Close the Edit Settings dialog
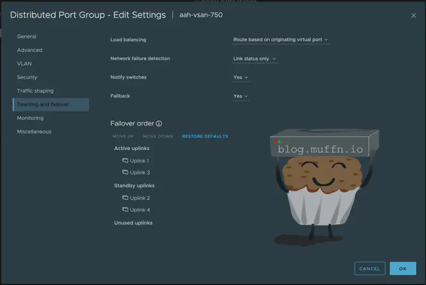426x285 pixels. coord(414,15)
